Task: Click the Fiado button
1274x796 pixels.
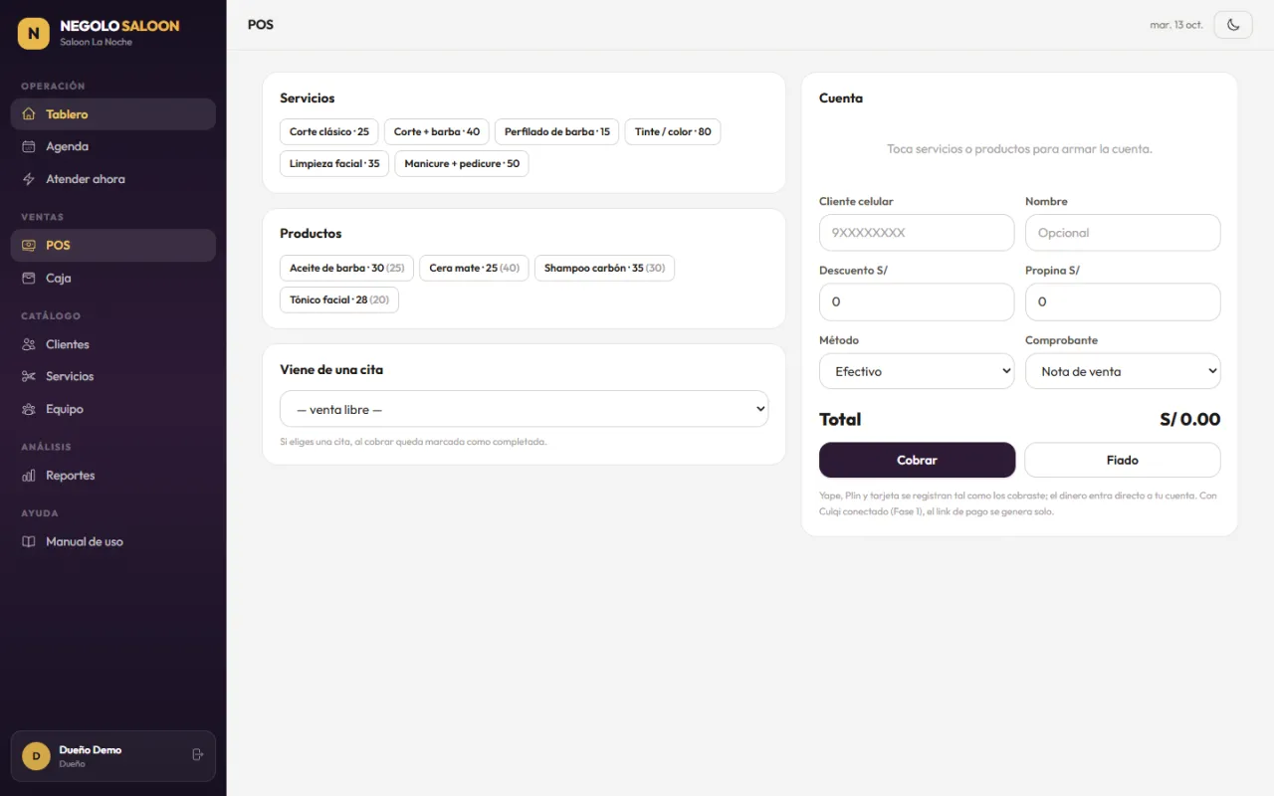Action: (1123, 461)
